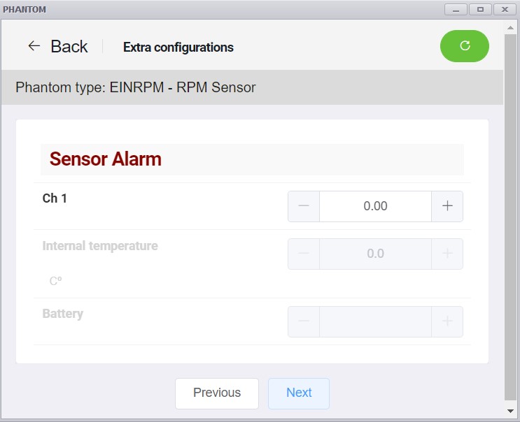
Task: Proceed with the Next button
Action: click(299, 393)
